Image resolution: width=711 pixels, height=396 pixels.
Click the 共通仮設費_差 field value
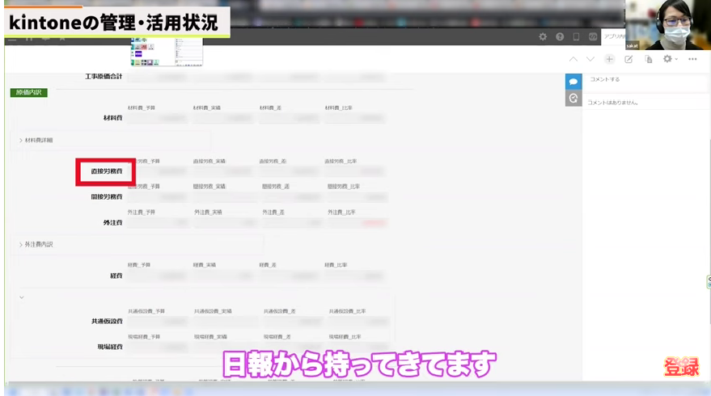(294, 322)
